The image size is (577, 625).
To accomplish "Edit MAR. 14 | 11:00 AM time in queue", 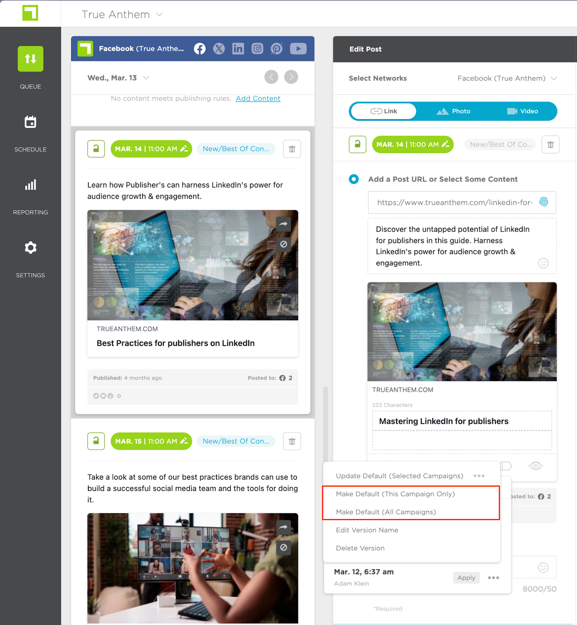I will pyautogui.click(x=151, y=149).
